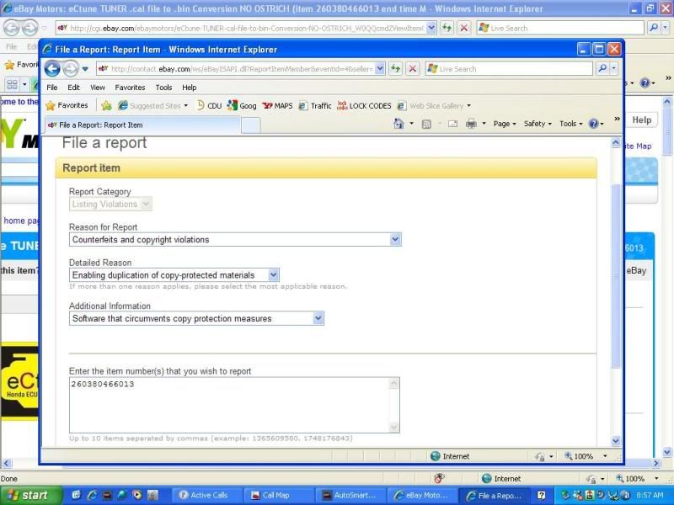The height and width of the screenshot is (505, 674).
Task: Expand Suggested Sites dropdown
Action: (185, 106)
